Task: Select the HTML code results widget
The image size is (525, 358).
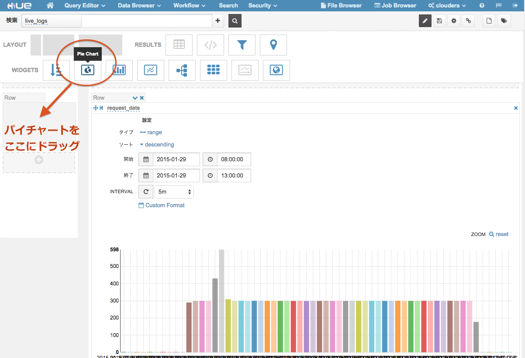Action: coord(211,45)
